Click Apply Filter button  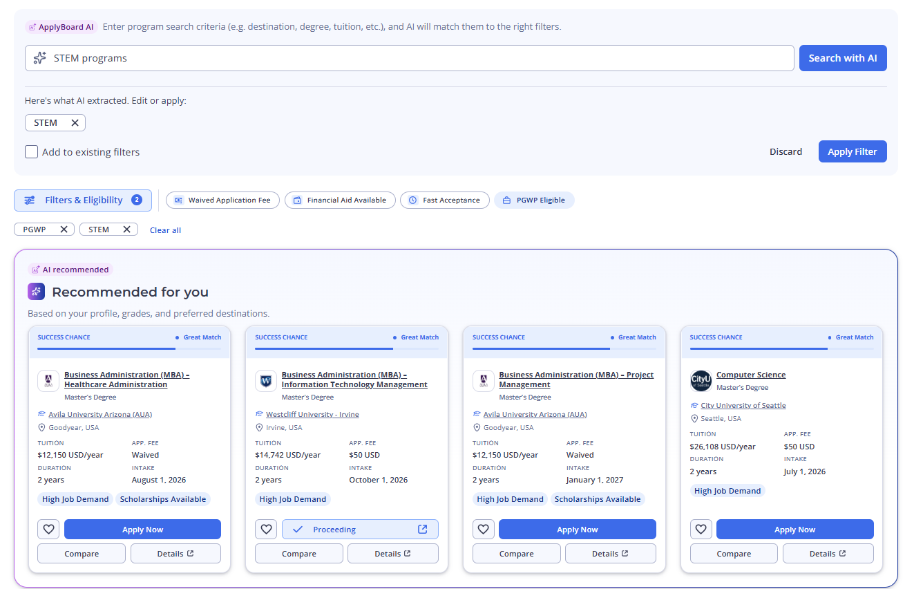click(853, 151)
